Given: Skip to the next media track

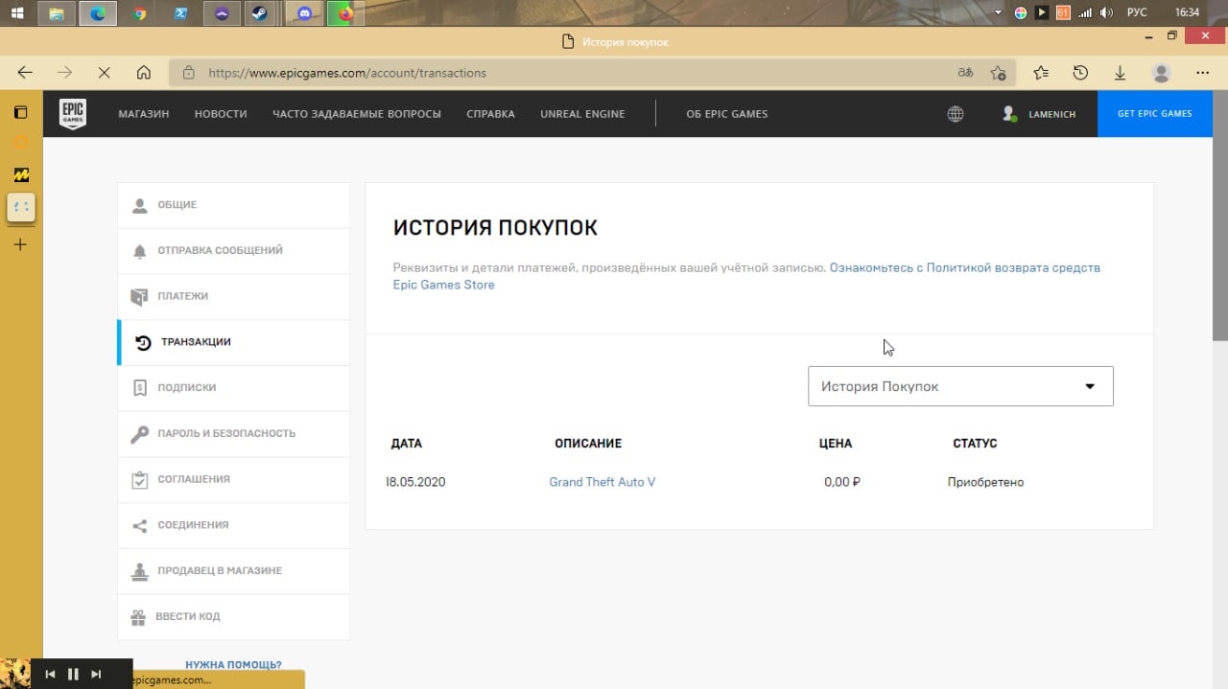Looking at the screenshot, I should click(96, 675).
